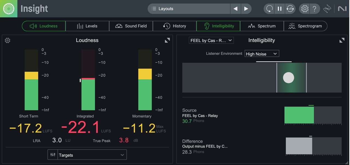This screenshot has width=350, height=165.
Task: Go to the previous layout
Action: (x=235, y=8)
